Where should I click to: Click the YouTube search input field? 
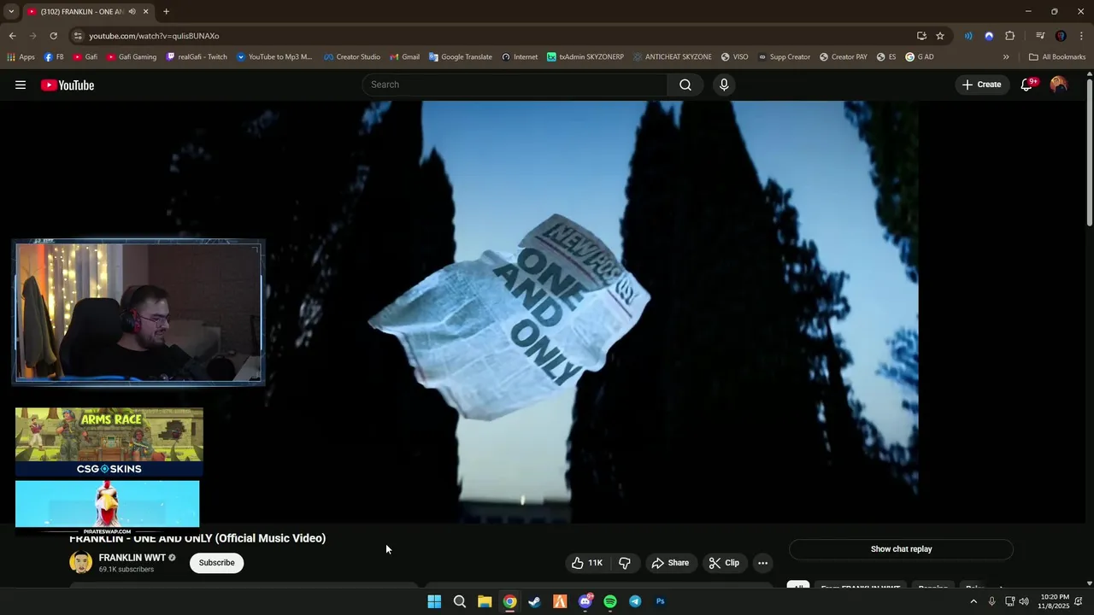click(x=515, y=85)
